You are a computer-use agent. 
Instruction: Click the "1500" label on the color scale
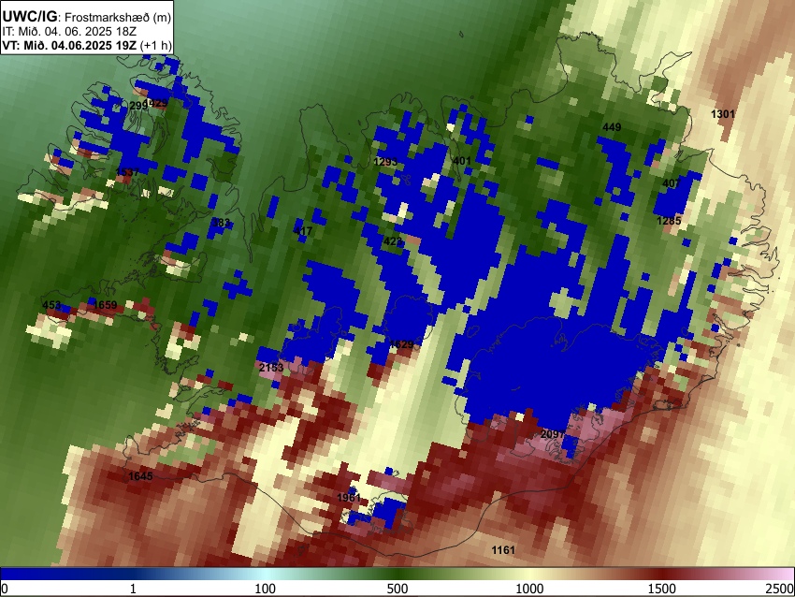coord(661,589)
